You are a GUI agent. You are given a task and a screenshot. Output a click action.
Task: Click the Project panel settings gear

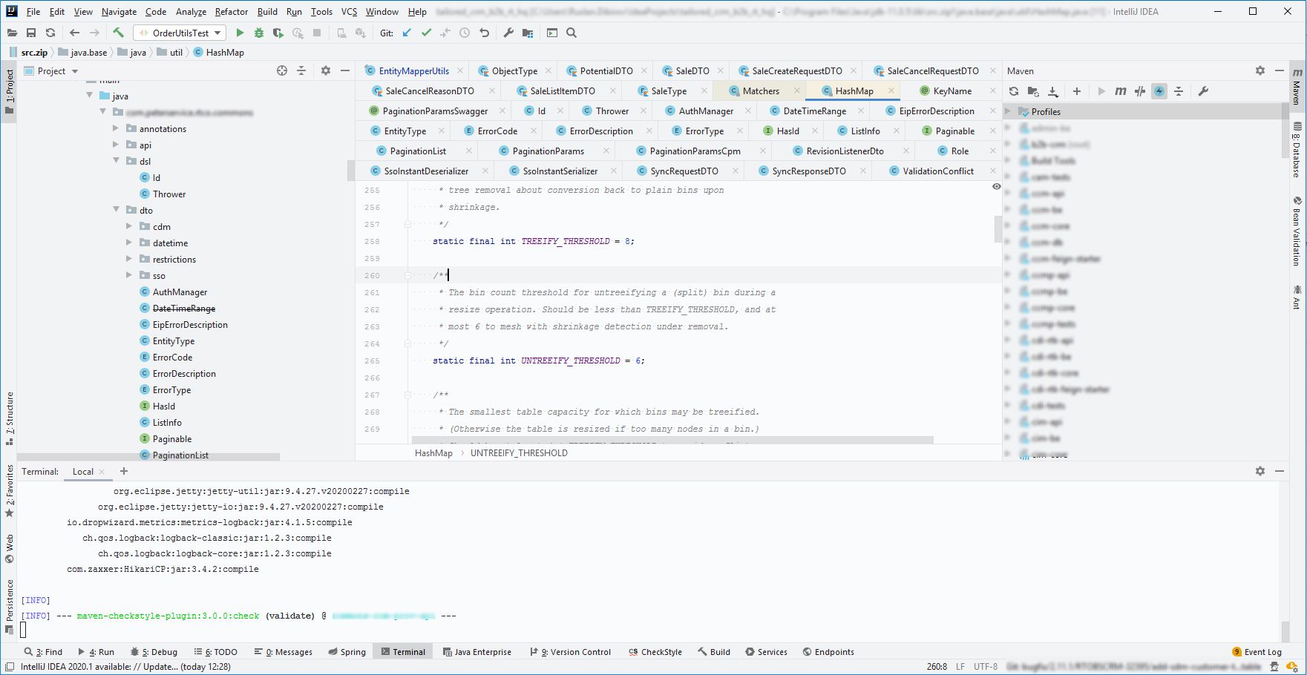[325, 70]
